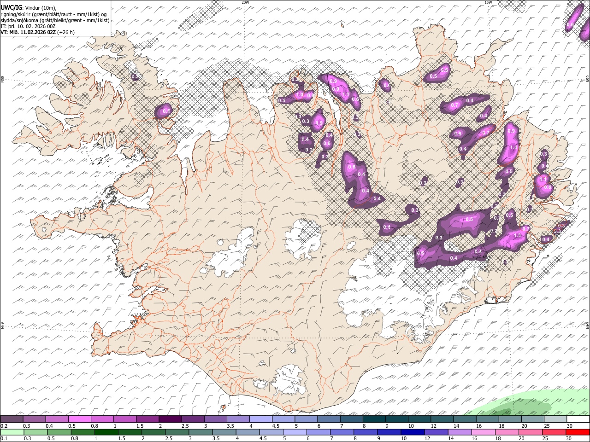Click the '(+26 h)' forecast offset text

pyautogui.click(x=66, y=32)
